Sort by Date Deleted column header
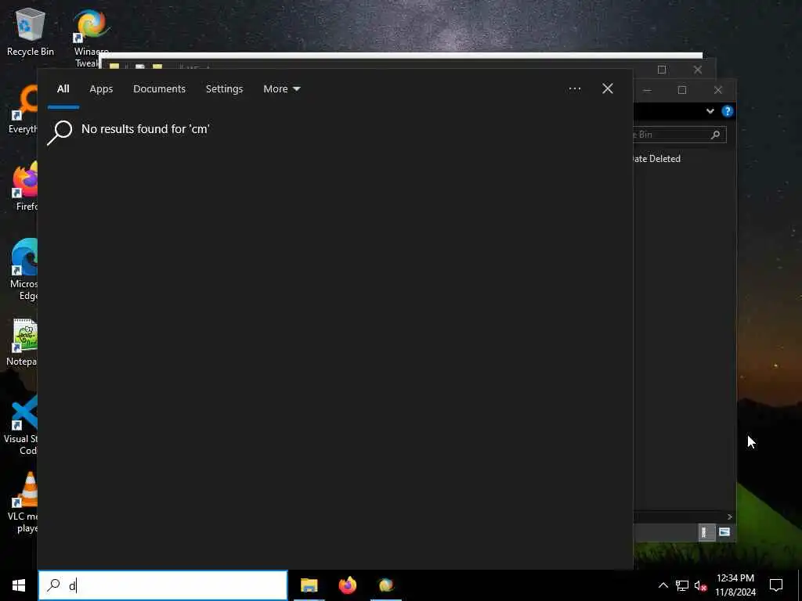 click(x=656, y=159)
